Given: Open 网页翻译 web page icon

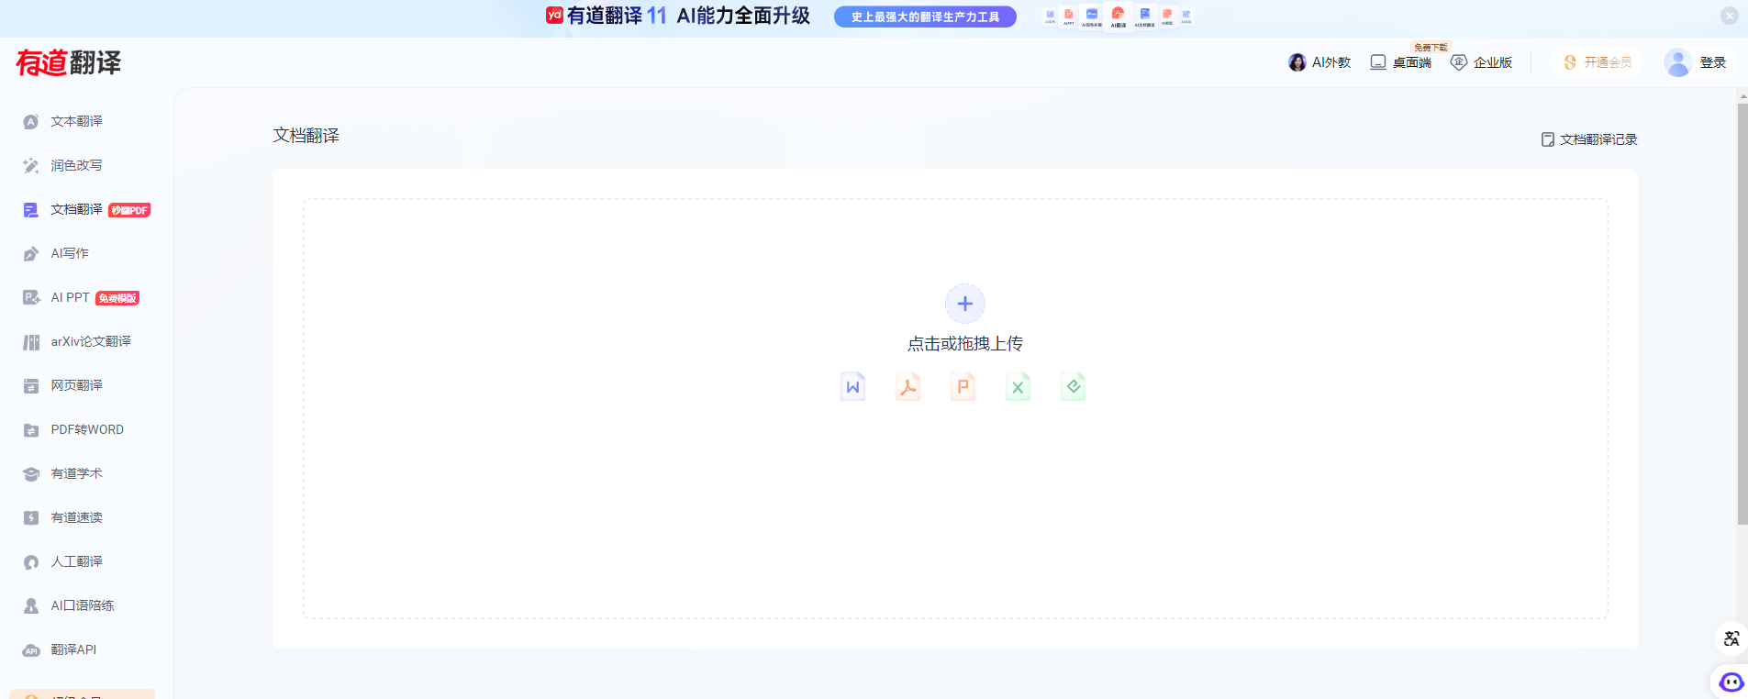Looking at the screenshot, I should [x=31, y=386].
